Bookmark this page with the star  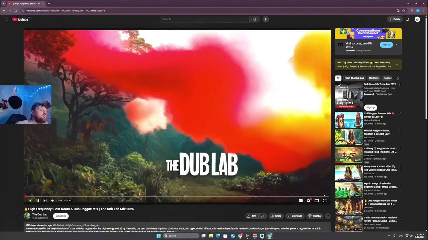[404, 10]
